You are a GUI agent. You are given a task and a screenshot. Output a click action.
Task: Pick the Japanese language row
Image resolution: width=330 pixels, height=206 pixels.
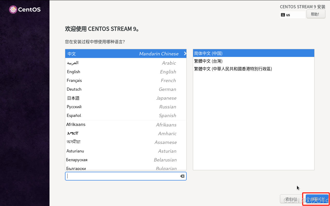tap(126, 98)
